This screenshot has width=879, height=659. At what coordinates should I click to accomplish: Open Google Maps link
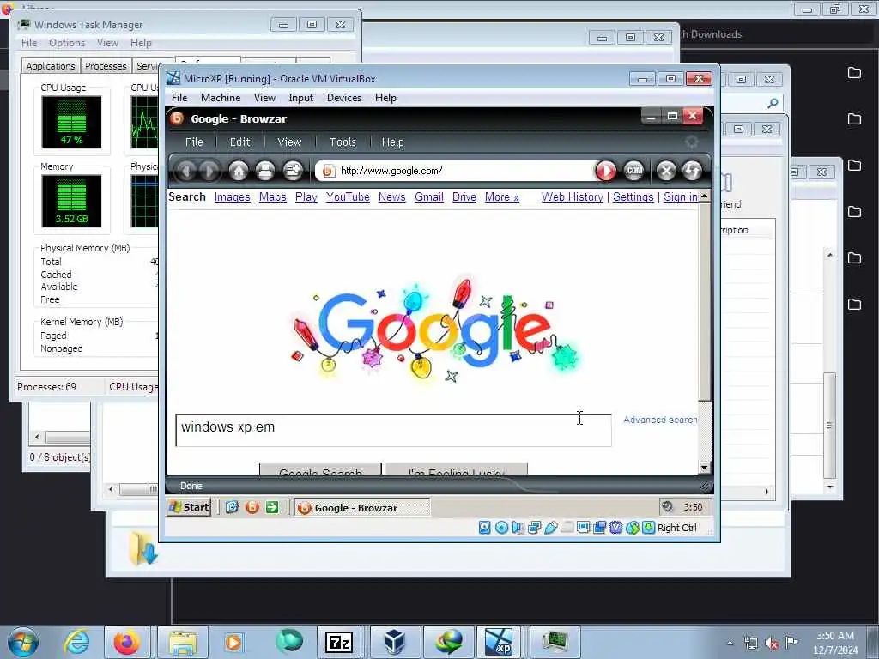coord(272,197)
